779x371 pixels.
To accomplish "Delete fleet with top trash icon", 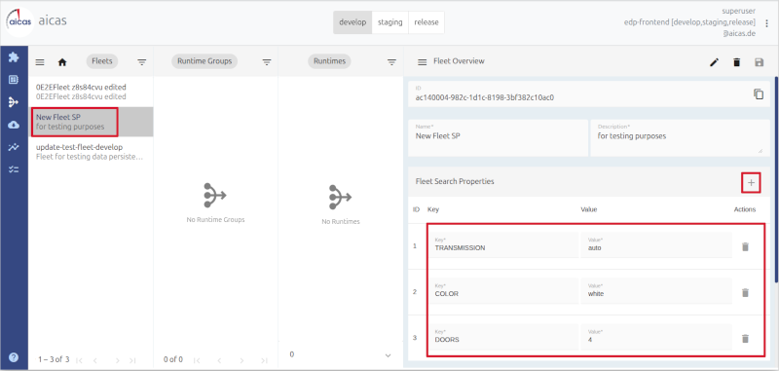I will point(737,62).
